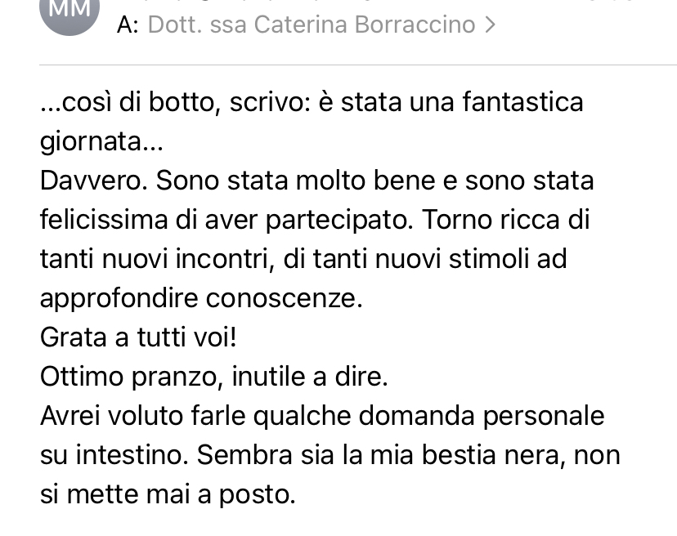Tap the phrase "Torno ricca di"
This screenshot has width=677, height=536.
click(505, 220)
